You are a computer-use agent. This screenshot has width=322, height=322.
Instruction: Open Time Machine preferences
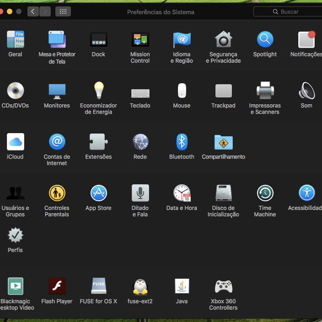tap(265, 193)
